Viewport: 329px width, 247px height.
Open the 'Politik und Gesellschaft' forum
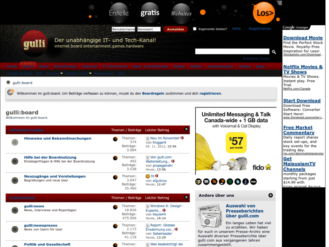47,244
